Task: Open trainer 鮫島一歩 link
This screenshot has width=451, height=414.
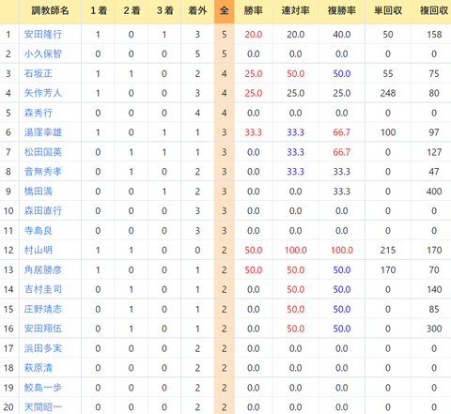Action: pyautogui.click(x=43, y=388)
